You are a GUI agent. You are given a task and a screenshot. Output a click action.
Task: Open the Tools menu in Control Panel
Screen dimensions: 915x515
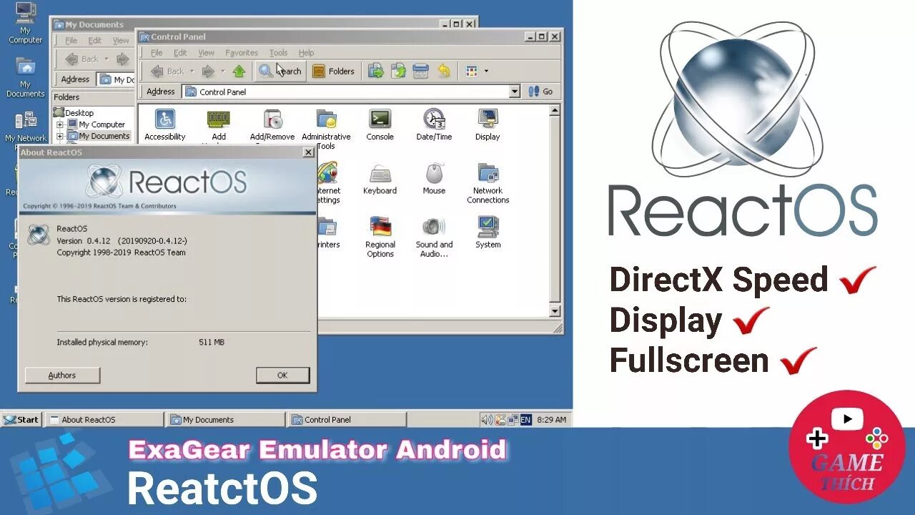(x=278, y=52)
